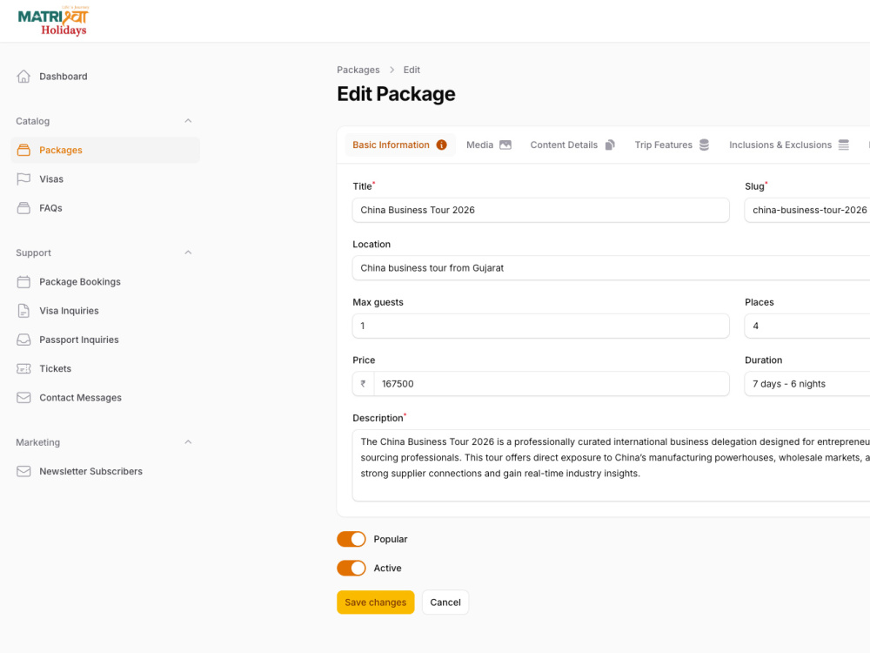Click the FAQs archive icon

pyautogui.click(x=23, y=208)
